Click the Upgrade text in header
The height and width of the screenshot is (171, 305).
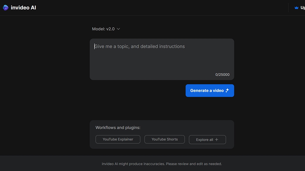click(x=302, y=8)
